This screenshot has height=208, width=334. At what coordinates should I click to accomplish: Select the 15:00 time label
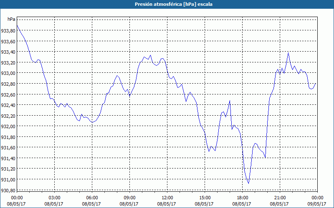point(205,198)
